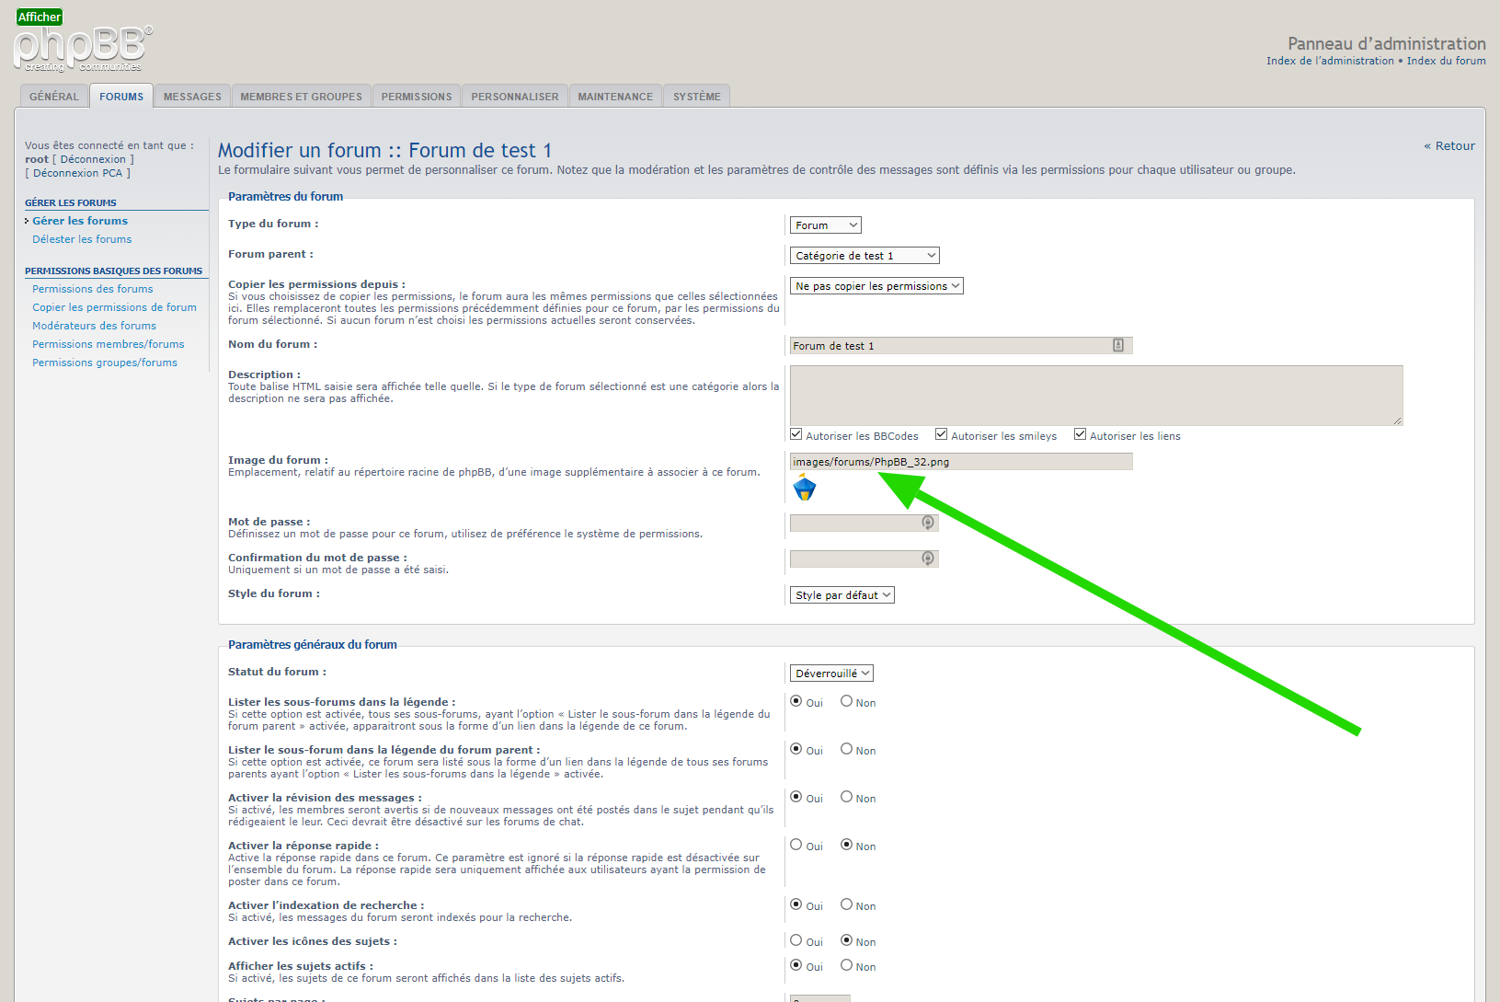Screen dimensions: 1500x1002
Task: Open the Statut du forum dropdown
Action: click(x=831, y=674)
